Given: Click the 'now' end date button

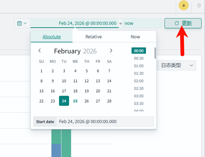Looking at the screenshot, I should tap(129, 23).
